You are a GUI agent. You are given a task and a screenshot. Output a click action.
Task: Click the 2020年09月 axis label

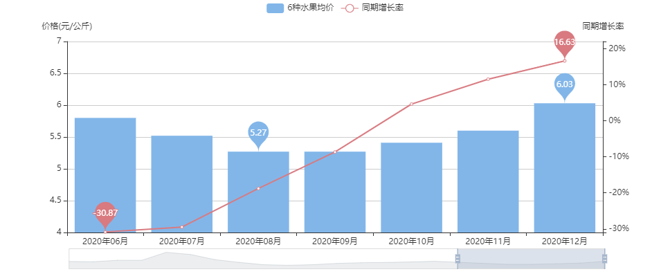point(334,241)
